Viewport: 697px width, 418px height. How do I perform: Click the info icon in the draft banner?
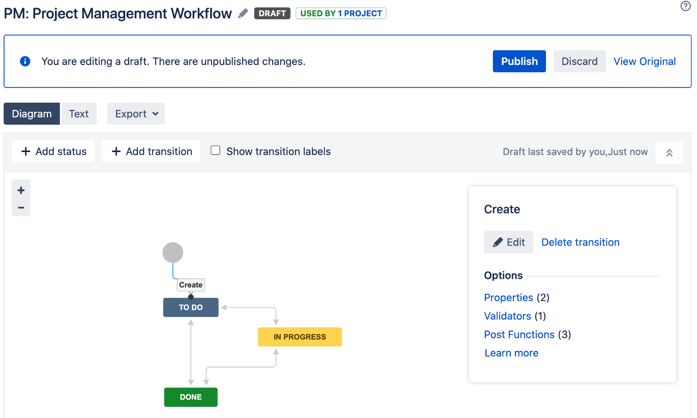(25, 61)
